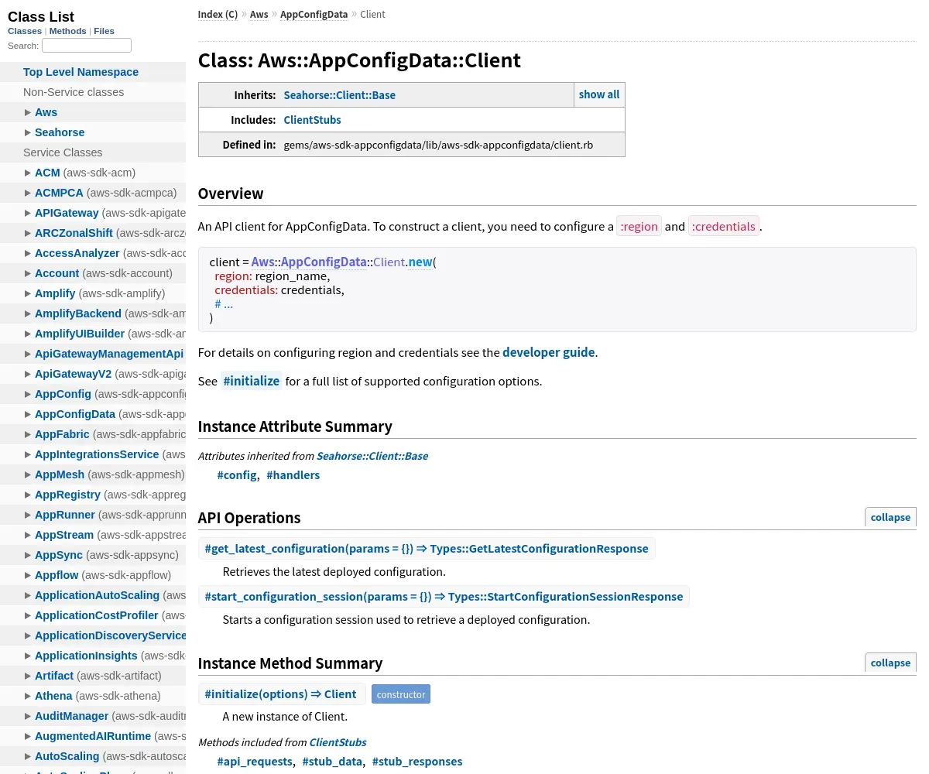
Task: Open #start_configuration_session method
Action: pyautogui.click(x=444, y=597)
